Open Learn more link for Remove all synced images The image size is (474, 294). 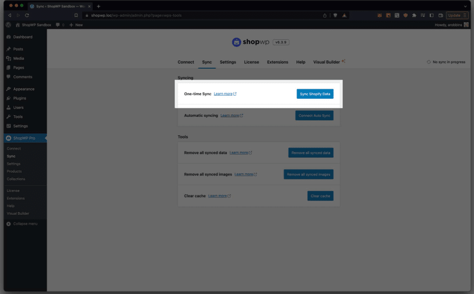click(x=245, y=175)
